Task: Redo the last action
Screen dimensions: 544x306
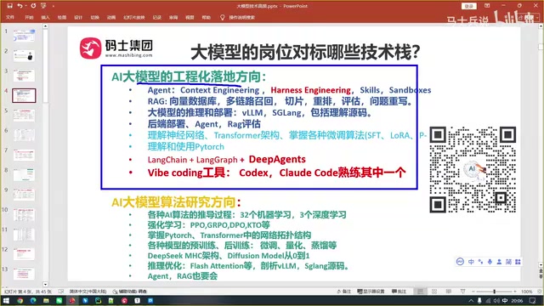Action: (33, 6)
